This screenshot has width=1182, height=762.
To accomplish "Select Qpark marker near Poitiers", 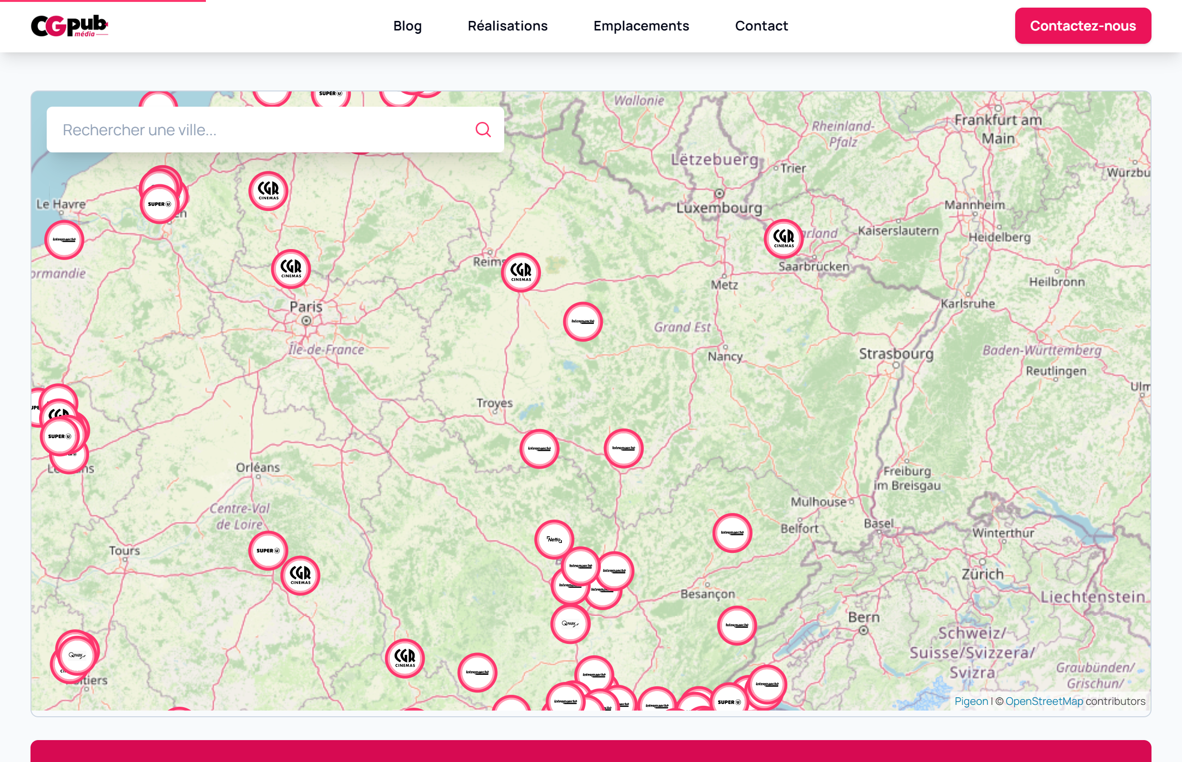I will coord(77,656).
